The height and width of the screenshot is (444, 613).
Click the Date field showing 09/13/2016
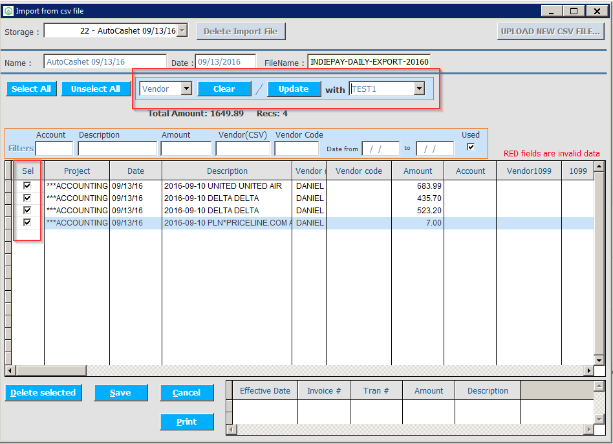(x=226, y=62)
